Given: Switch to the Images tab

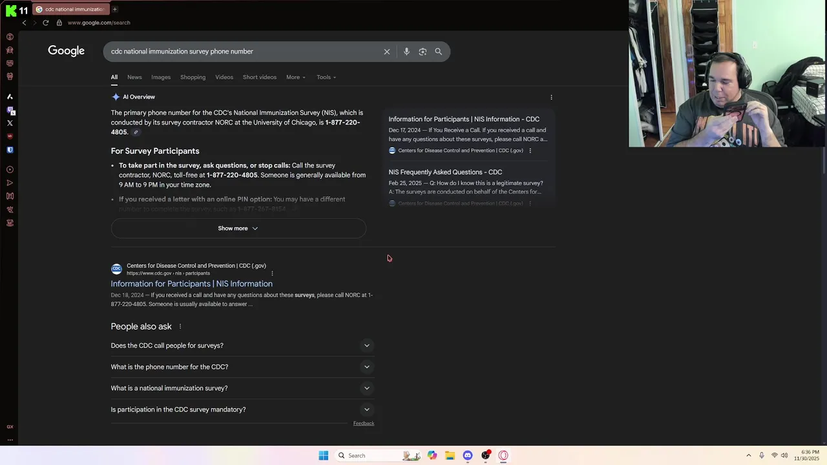Looking at the screenshot, I should tap(161, 77).
